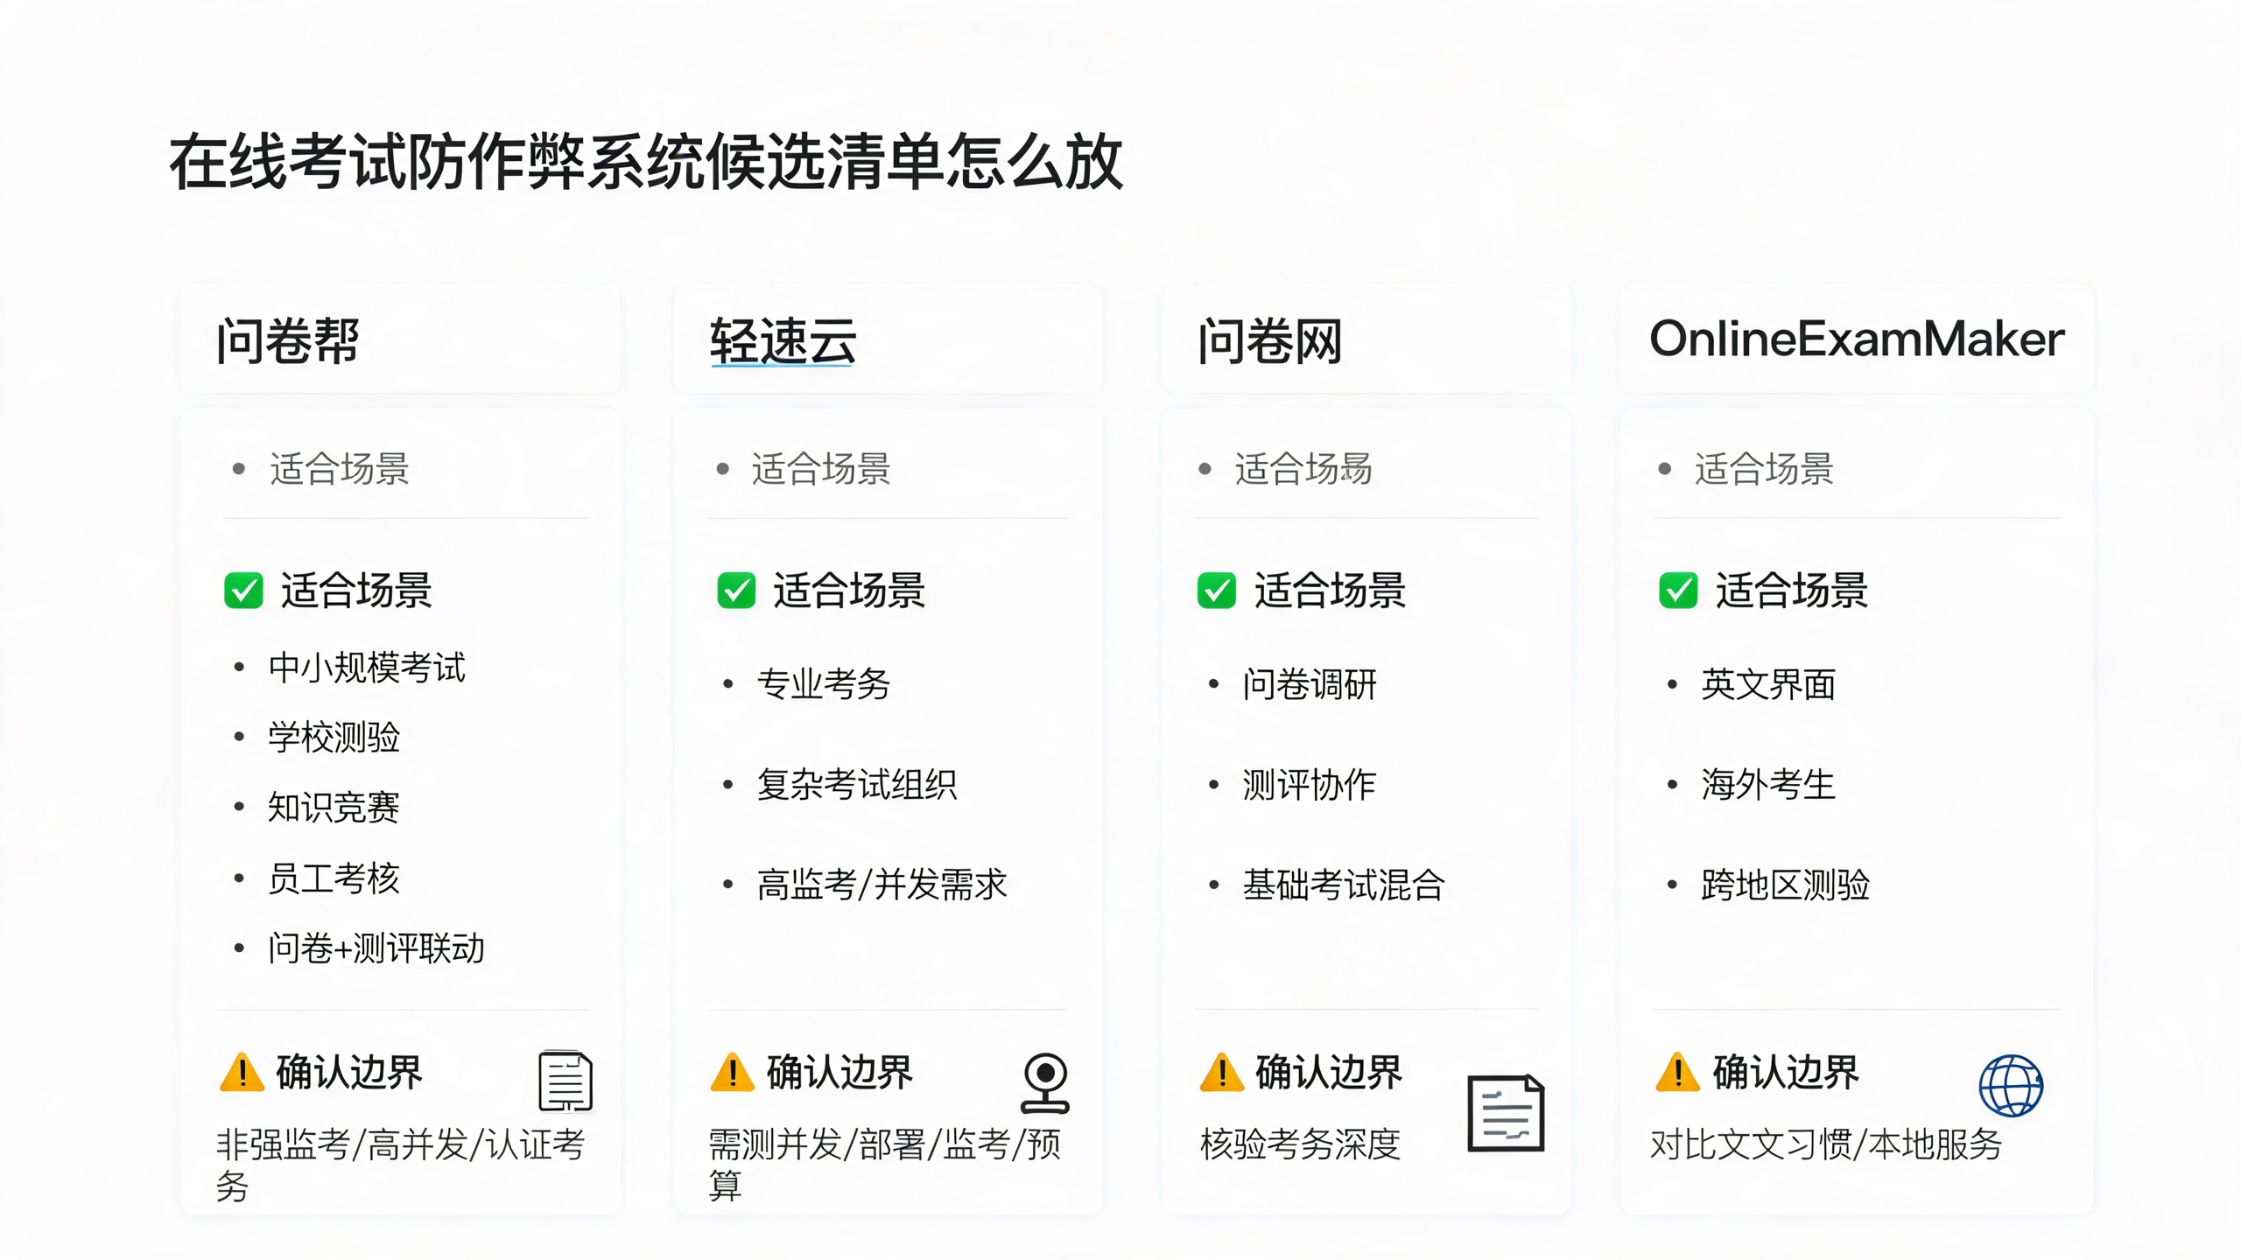Click the 确认边界 heading in the 问卷网 card

[1329, 1073]
